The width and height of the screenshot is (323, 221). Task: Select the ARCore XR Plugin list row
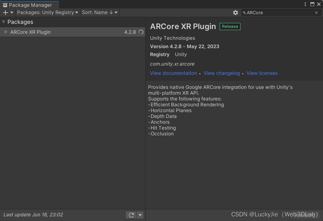73,32
